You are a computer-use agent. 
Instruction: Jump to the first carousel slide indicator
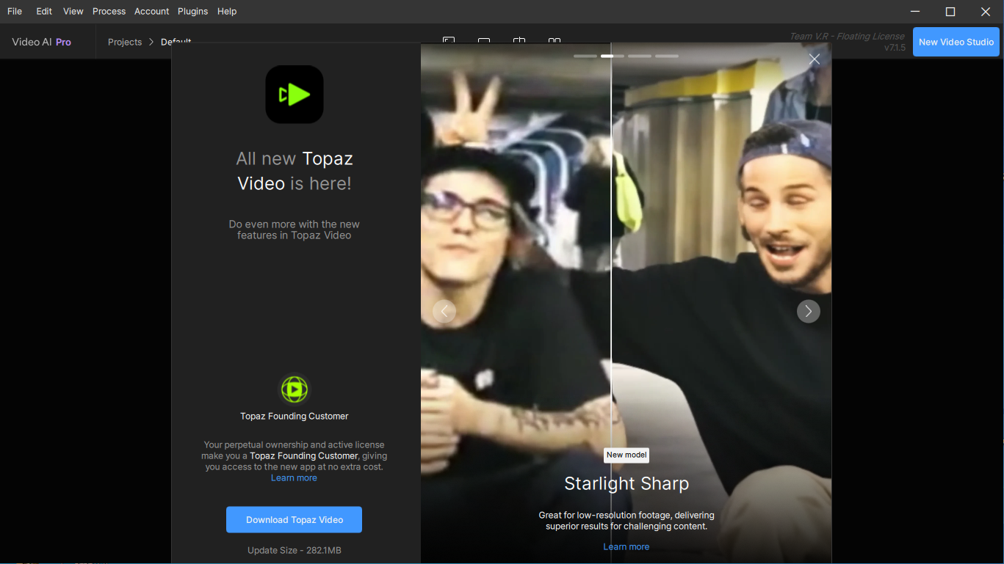[x=585, y=56]
